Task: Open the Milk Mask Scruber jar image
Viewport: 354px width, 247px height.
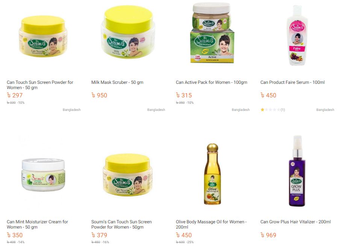Action: click(x=128, y=32)
